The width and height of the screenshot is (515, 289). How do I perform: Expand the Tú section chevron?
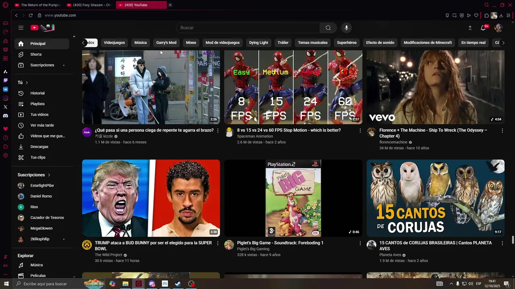point(27,83)
